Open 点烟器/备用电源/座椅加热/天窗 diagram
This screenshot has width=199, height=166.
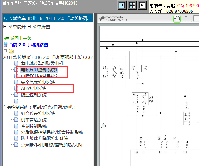52,145
